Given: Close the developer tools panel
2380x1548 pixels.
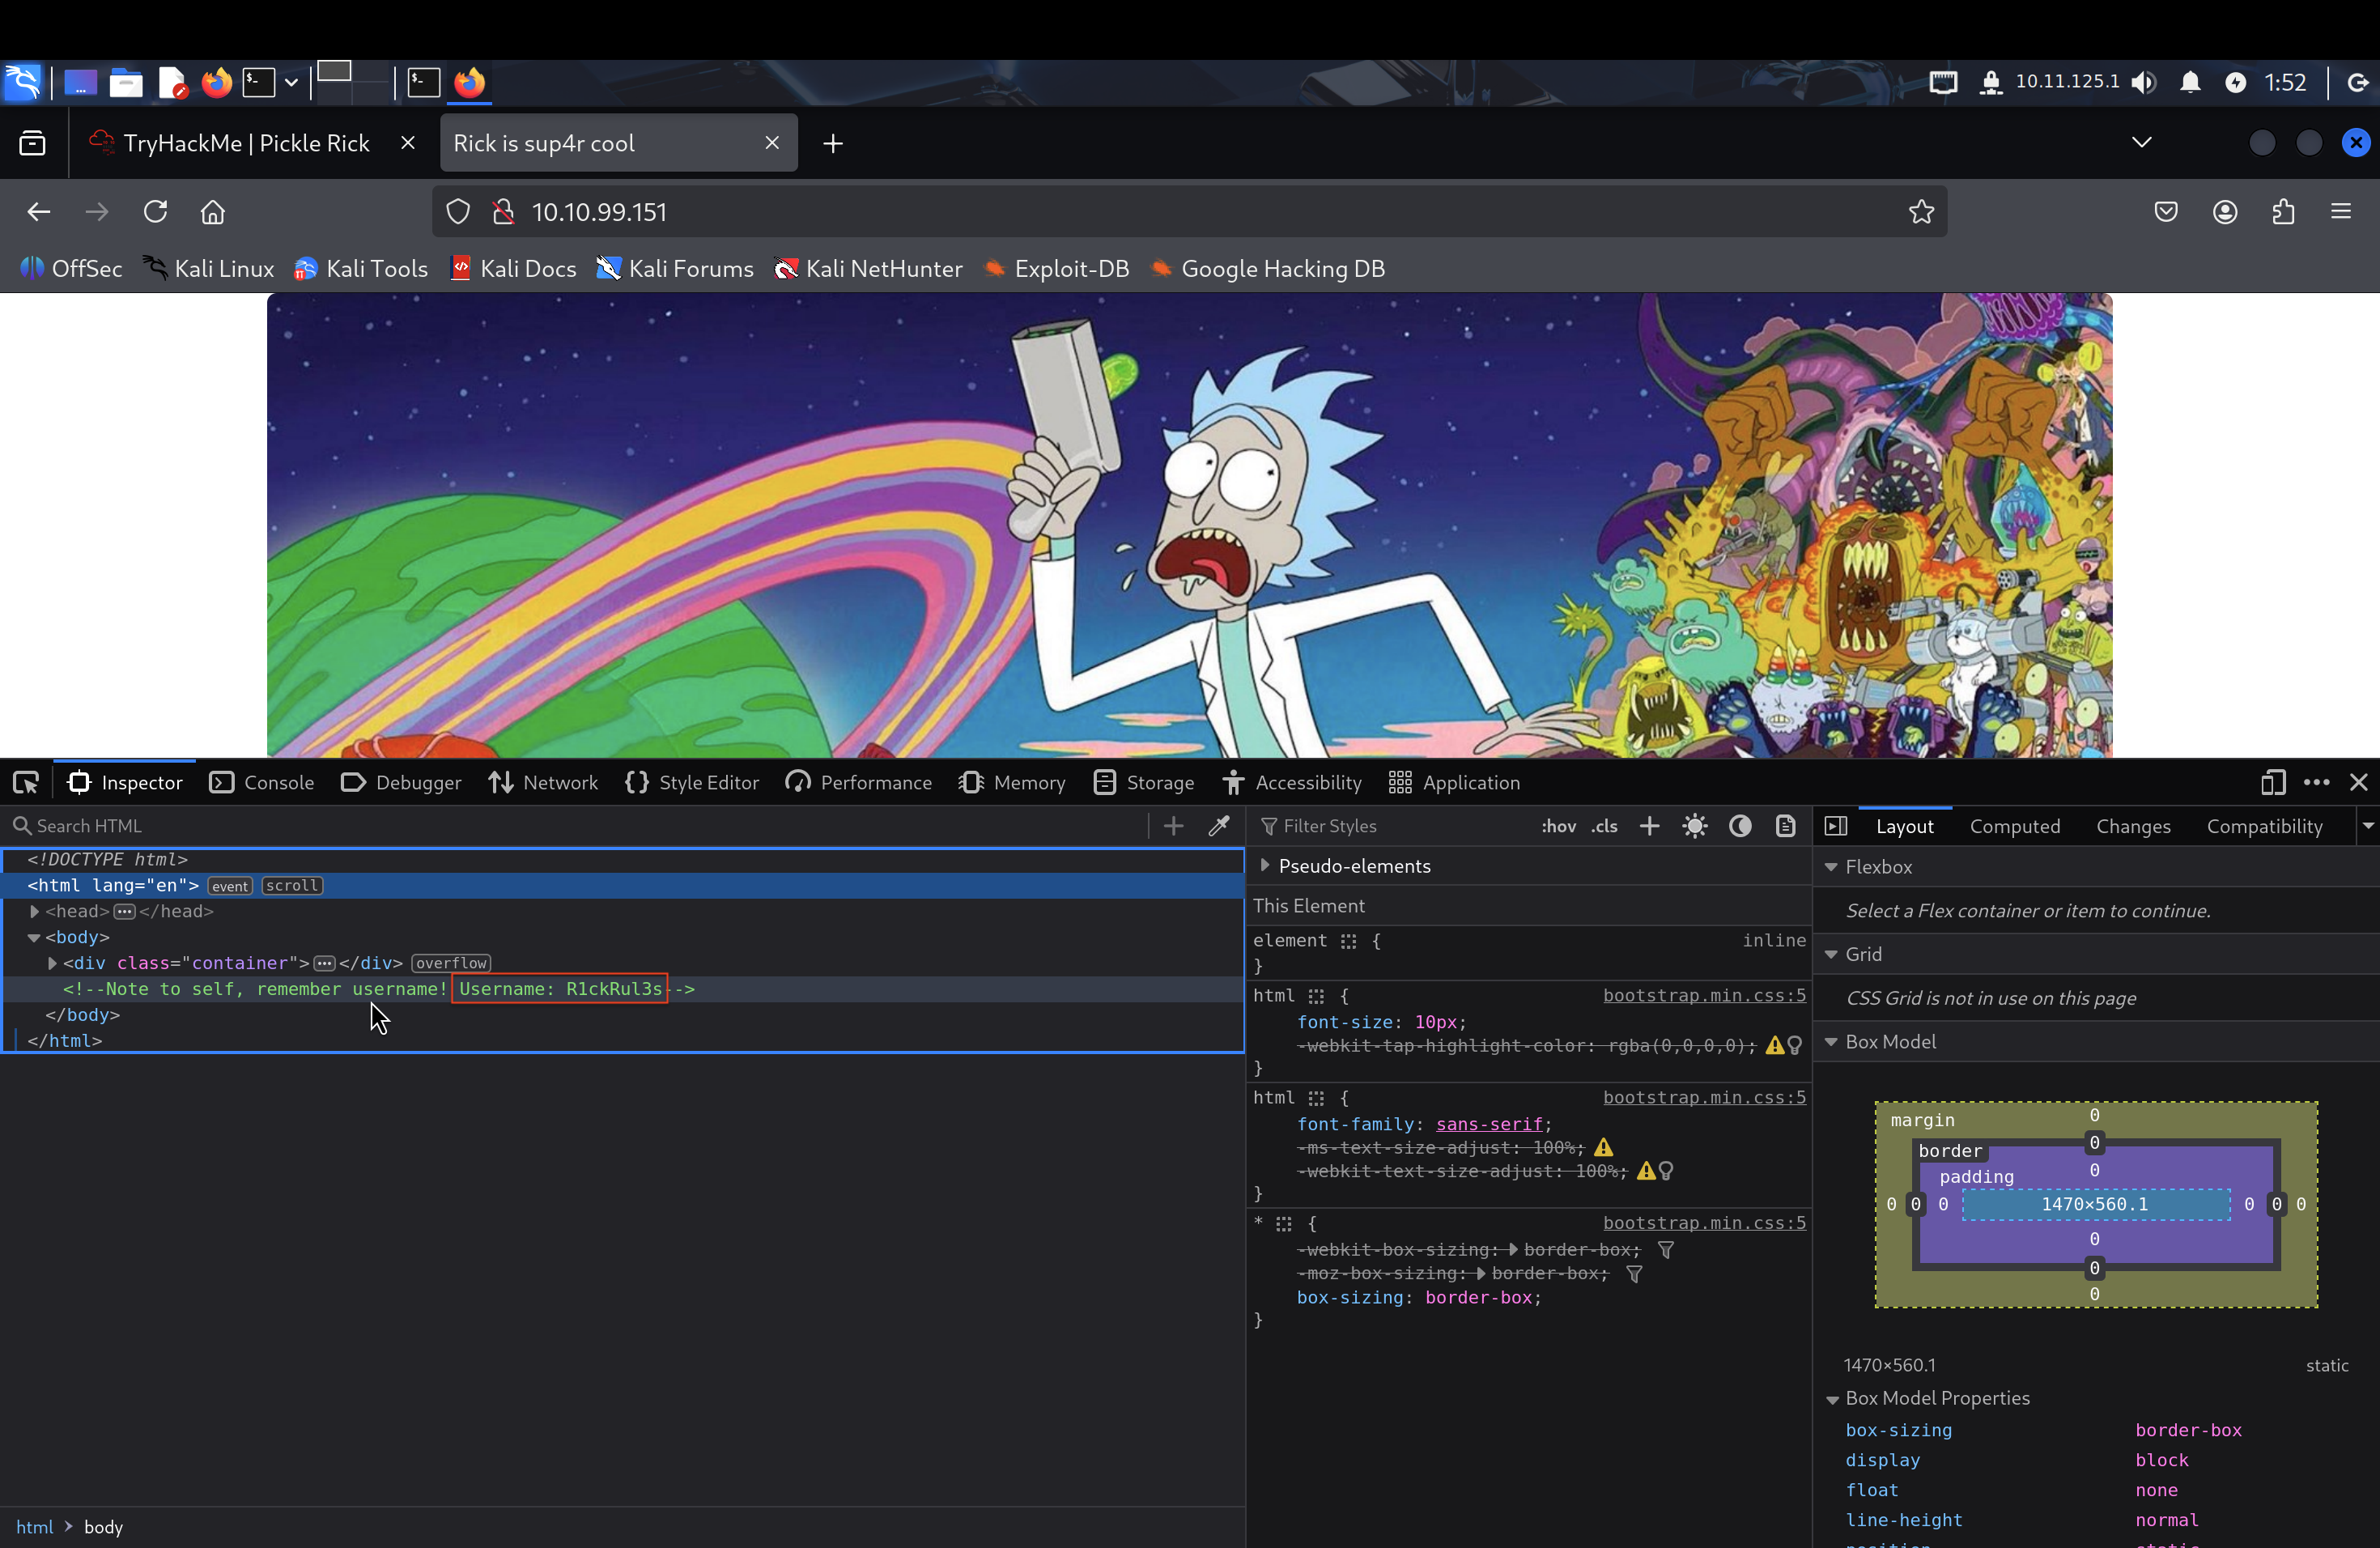Looking at the screenshot, I should (x=2359, y=783).
